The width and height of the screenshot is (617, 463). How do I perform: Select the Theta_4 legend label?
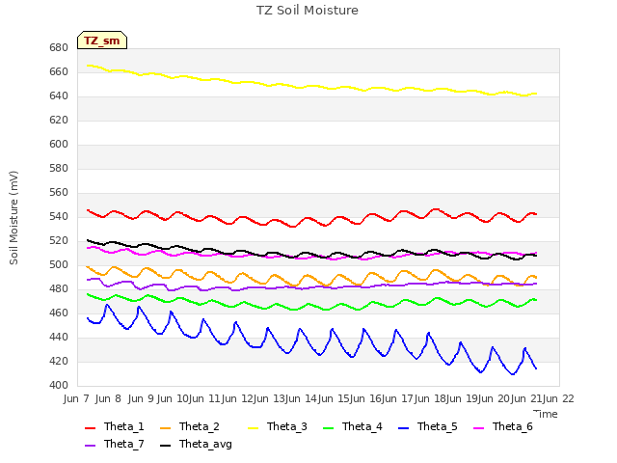362,426
